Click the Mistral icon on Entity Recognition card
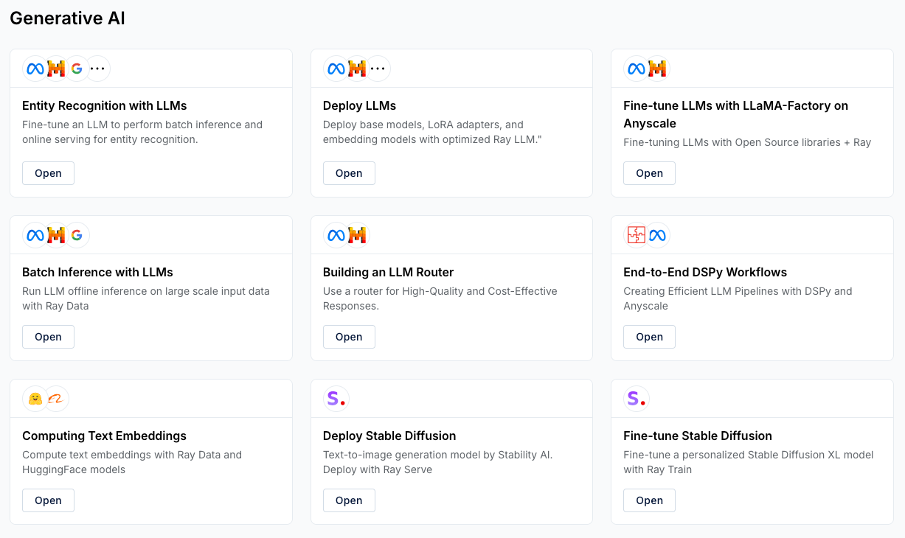The image size is (905, 538). [56, 69]
